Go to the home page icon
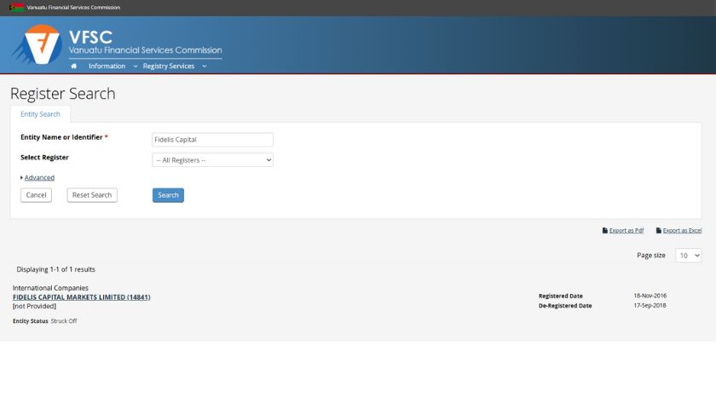Screen dimensions: 716x403 coord(74,66)
